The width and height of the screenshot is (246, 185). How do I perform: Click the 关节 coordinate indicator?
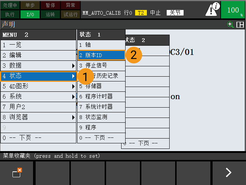(174, 13)
